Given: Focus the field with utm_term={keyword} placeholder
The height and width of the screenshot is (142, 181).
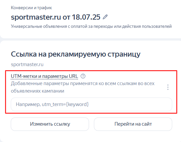Looking at the screenshot, I should coord(91,104).
